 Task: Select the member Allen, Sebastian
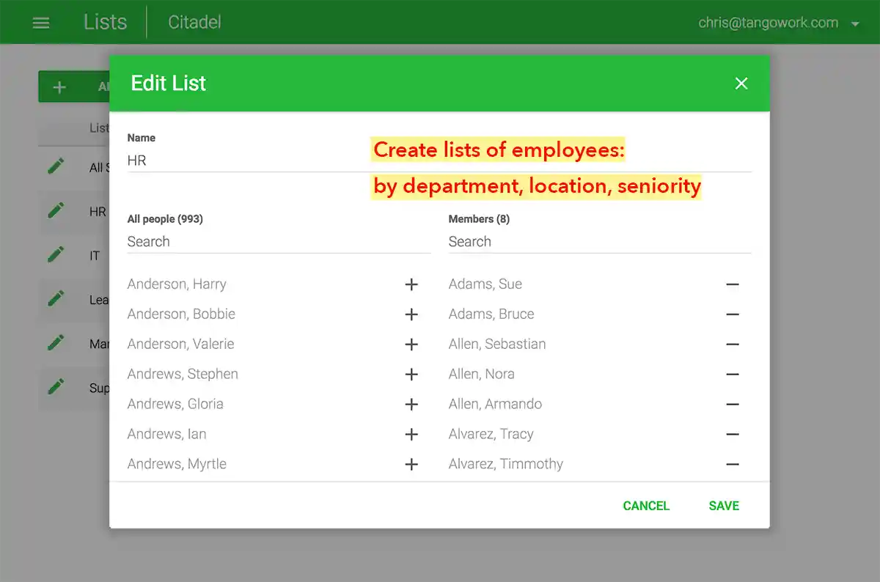[497, 345]
